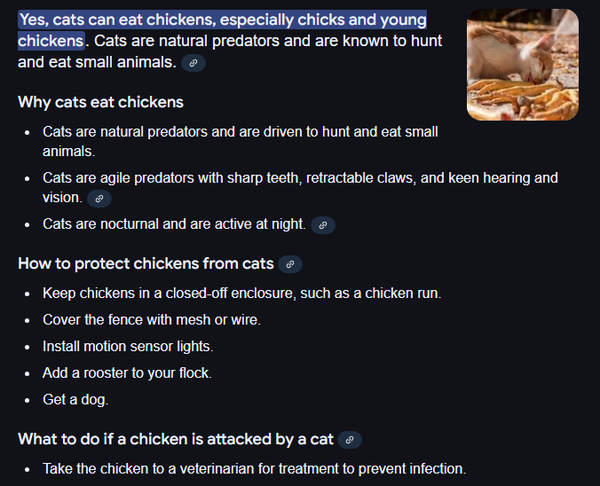Click the bullet 'Cats are natural predators and are driven'
This screenshot has width=600, height=486.
point(240,131)
